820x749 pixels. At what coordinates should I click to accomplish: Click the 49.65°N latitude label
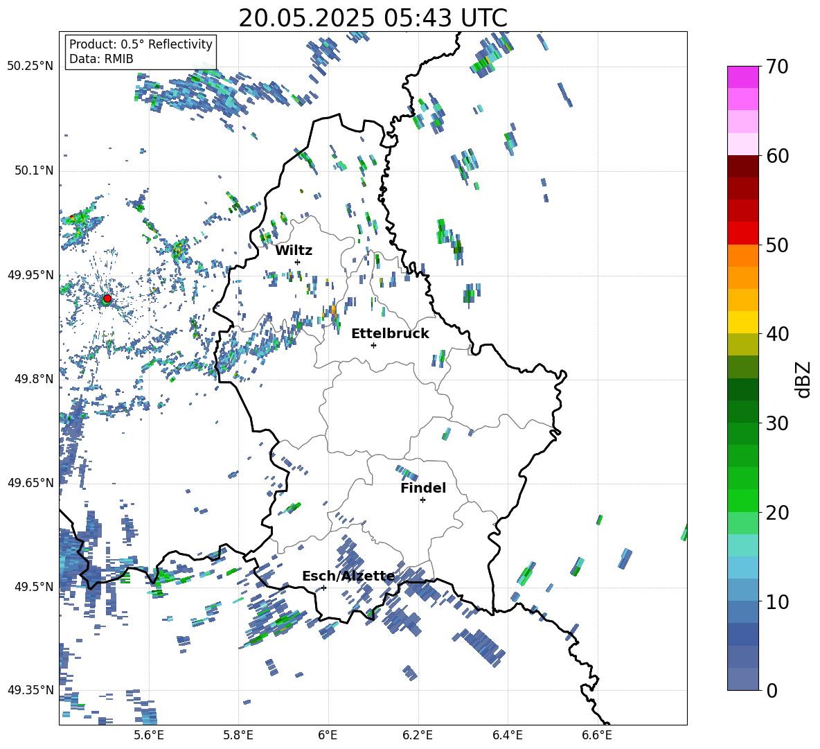(30, 482)
